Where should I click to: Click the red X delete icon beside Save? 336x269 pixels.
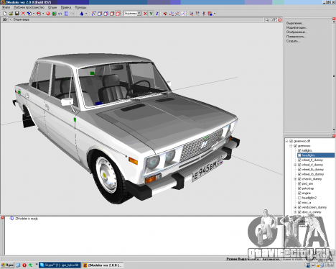tap(23, 14)
